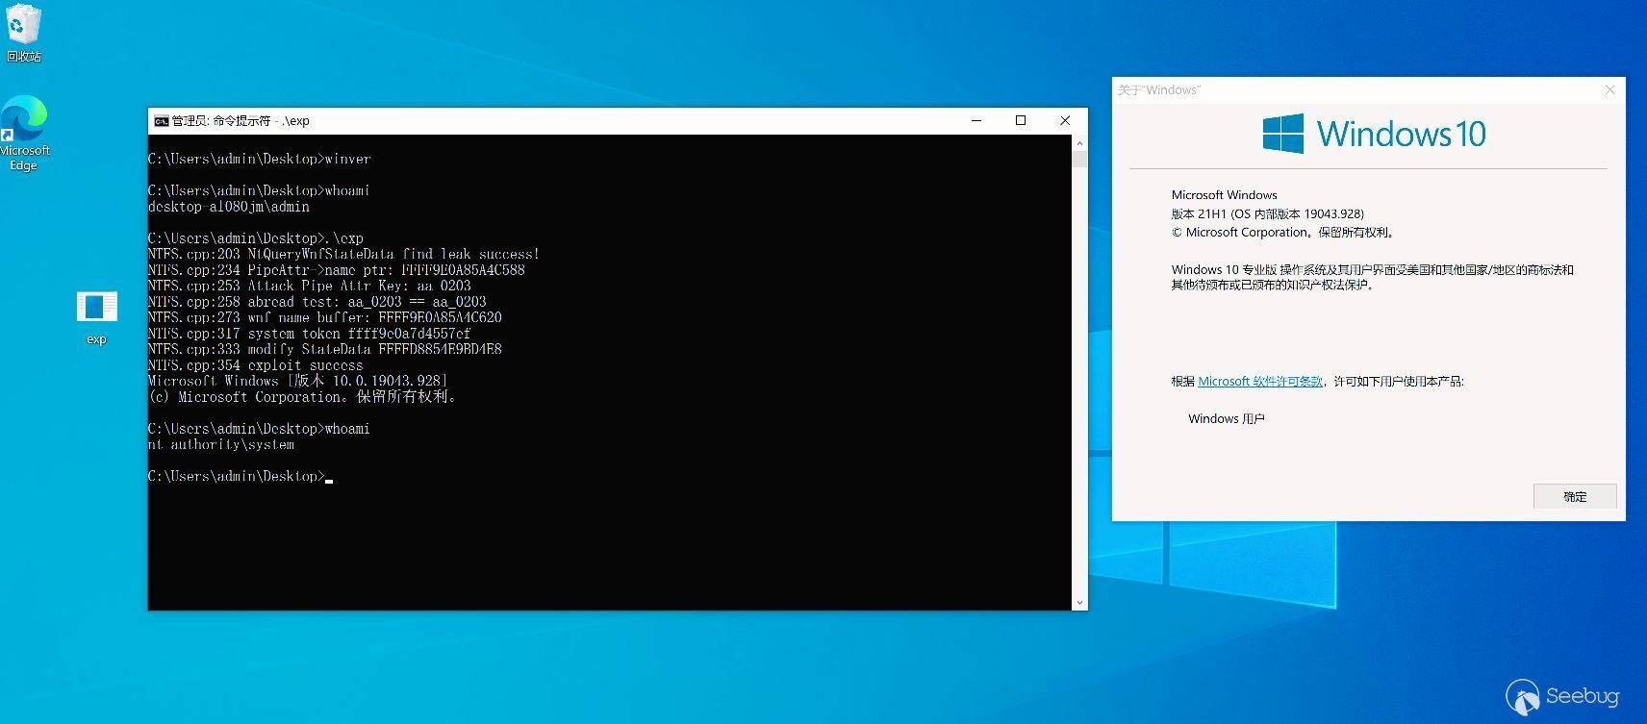Maximize the Command Prompt window
The width and height of the screenshot is (1647, 724).
coord(1021,121)
